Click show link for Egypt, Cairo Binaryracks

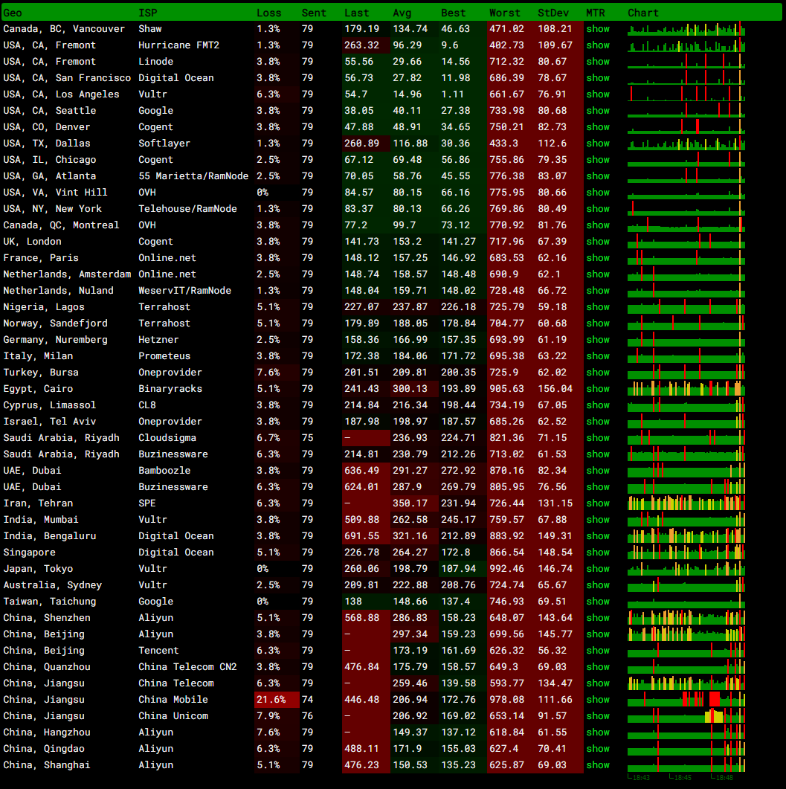coord(597,389)
